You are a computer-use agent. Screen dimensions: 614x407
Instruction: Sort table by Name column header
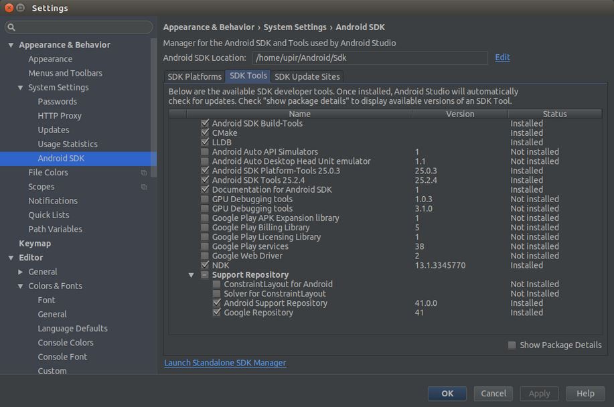point(299,114)
